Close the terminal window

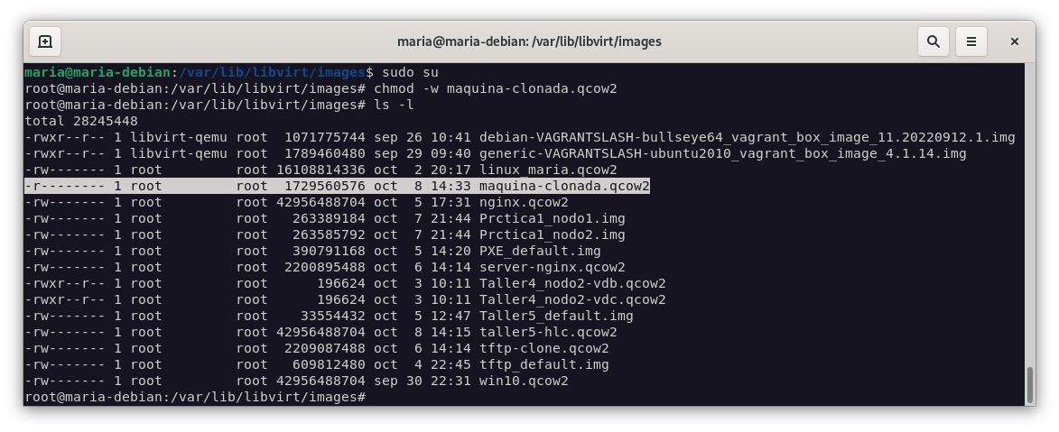[1015, 41]
